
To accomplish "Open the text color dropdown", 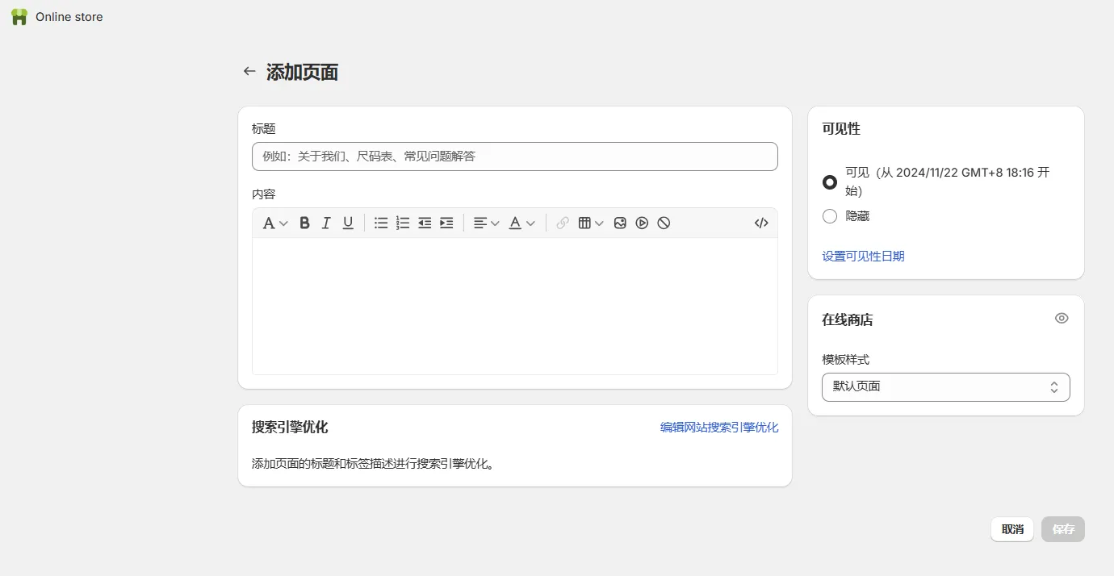I will [x=521, y=223].
